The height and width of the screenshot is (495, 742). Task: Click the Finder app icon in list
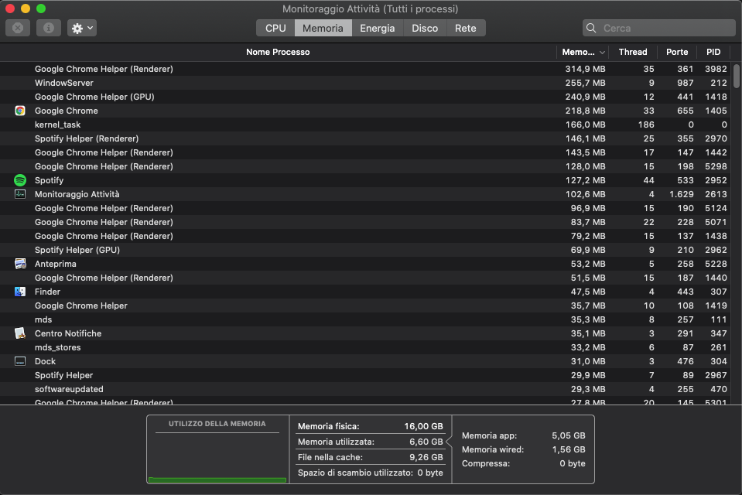pyautogui.click(x=20, y=292)
